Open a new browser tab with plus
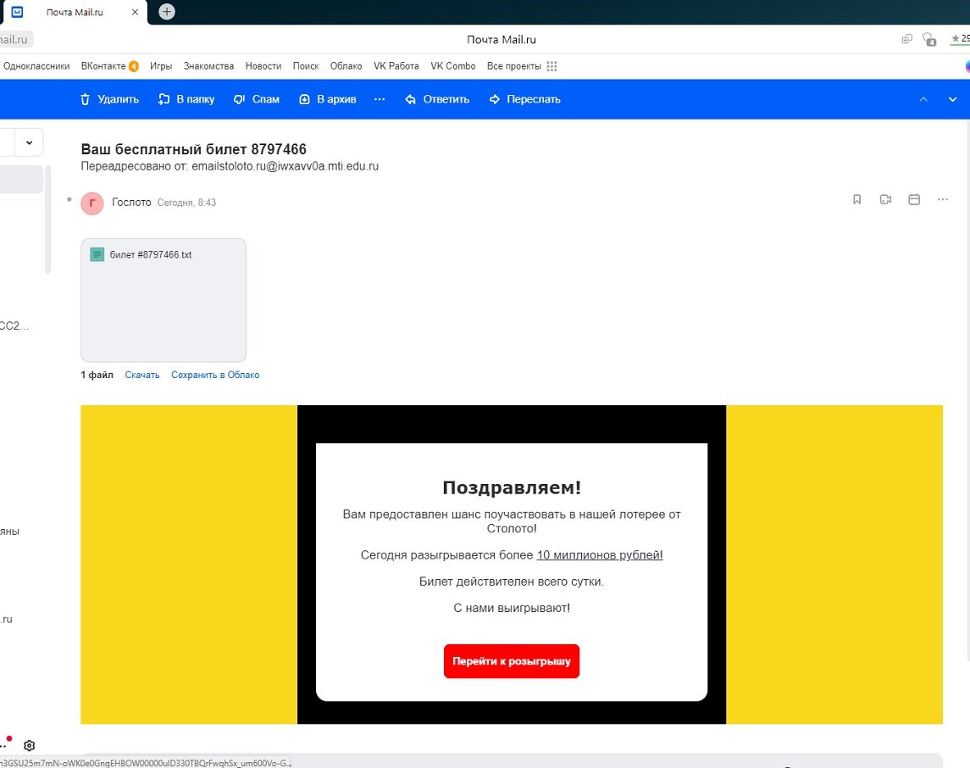The height and width of the screenshot is (768, 970). click(x=166, y=12)
